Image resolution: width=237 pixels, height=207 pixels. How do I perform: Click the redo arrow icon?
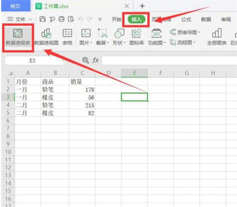90,19
